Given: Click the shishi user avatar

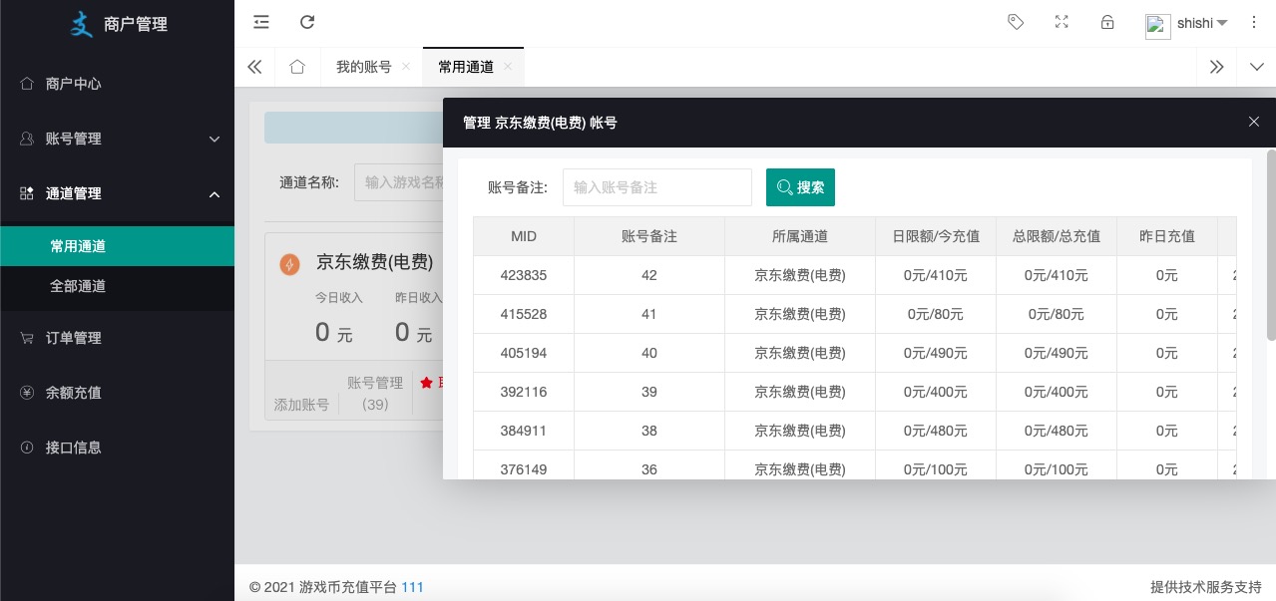Looking at the screenshot, I should pos(1157,25).
